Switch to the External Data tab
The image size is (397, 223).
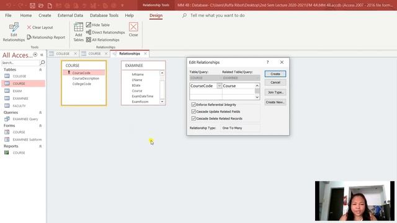coord(70,15)
